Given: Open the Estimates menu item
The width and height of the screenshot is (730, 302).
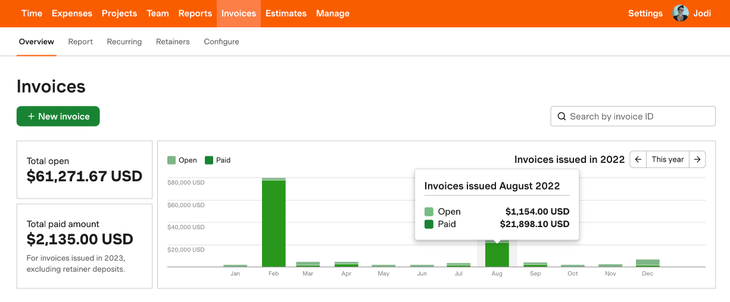Looking at the screenshot, I should coord(286,13).
